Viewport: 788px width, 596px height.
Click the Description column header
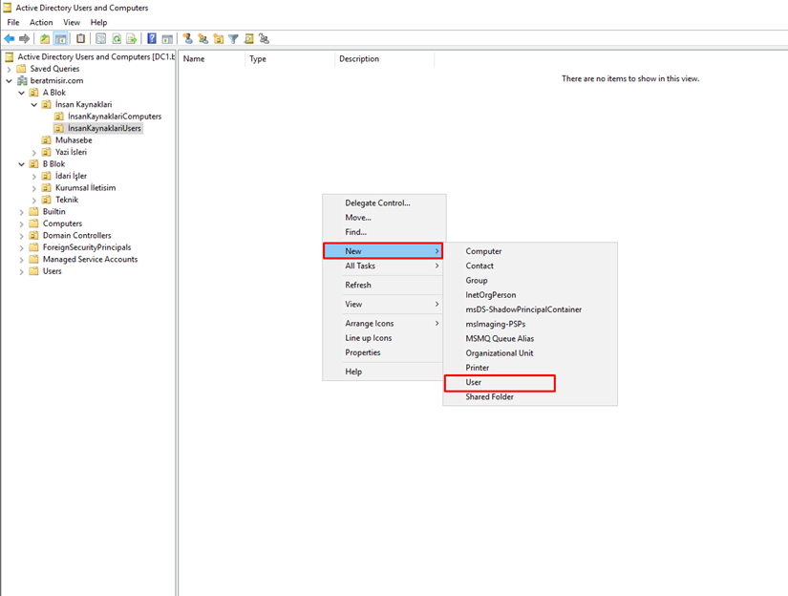[359, 59]
